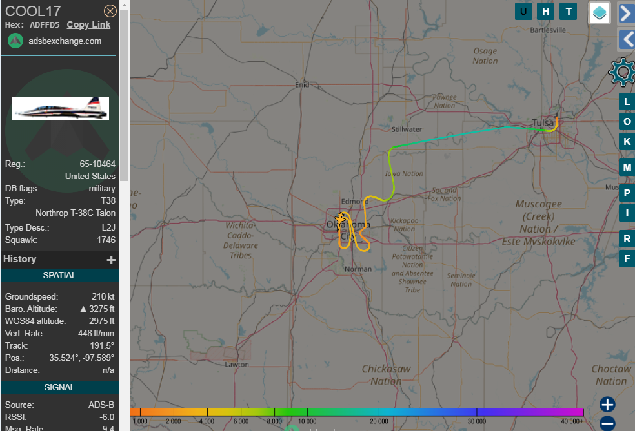
Task: Click the SPATIAL section header
Action: (x=59, y=275)
